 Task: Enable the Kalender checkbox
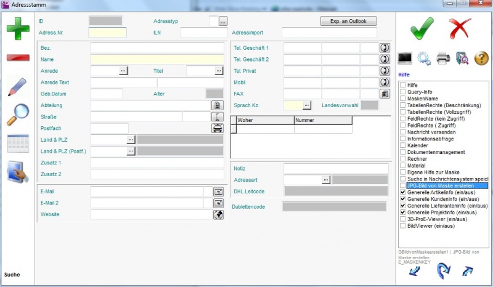[402, 145]
